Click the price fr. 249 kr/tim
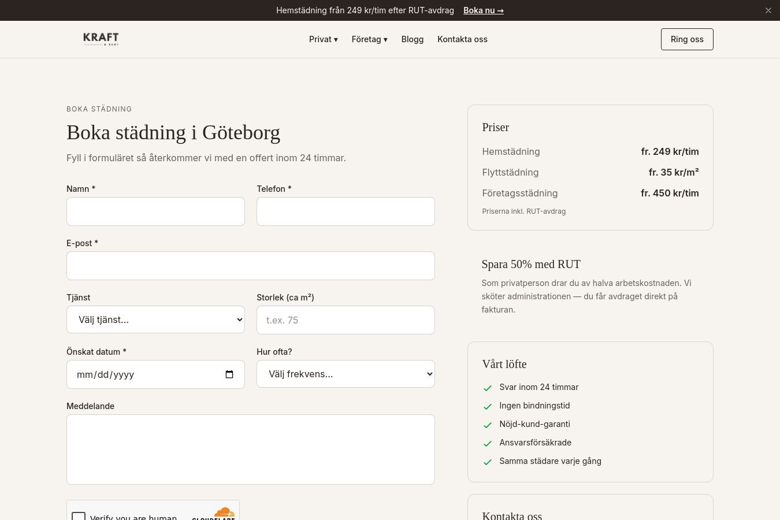 (670, 151)
